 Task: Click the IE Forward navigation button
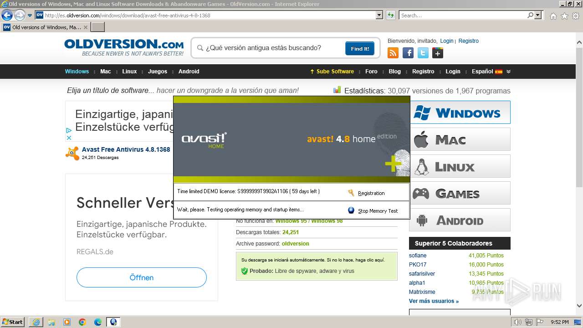click(x=20, y=15)
